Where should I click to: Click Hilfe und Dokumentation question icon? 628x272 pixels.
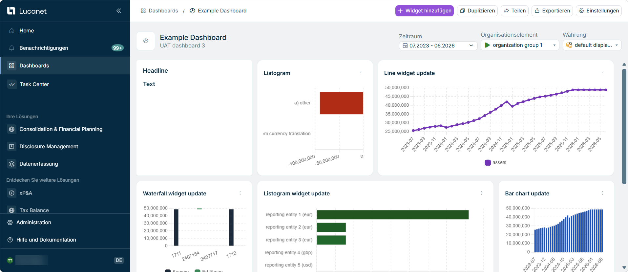click(10, 240)
